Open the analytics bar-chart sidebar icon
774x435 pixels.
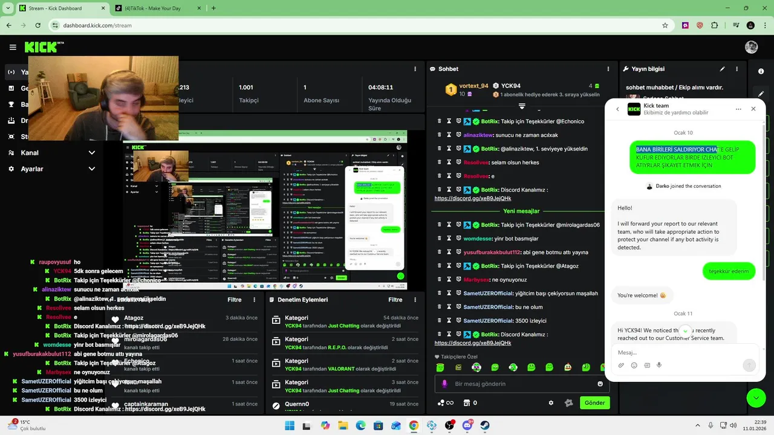pyautogui.click(x=11, y=88)
